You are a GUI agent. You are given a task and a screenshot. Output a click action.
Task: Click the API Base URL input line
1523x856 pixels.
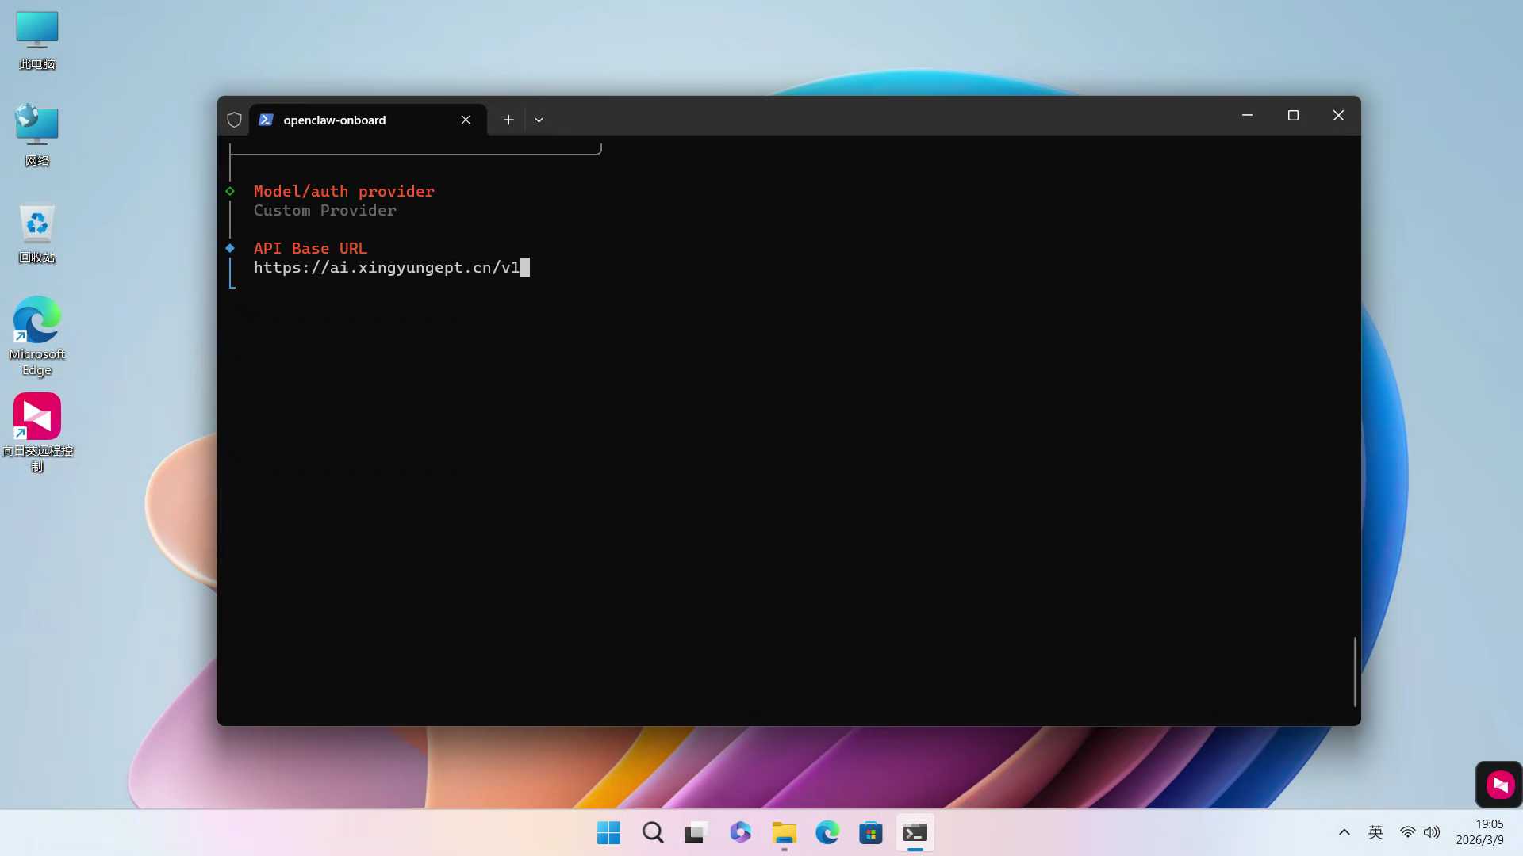[387, 268]
